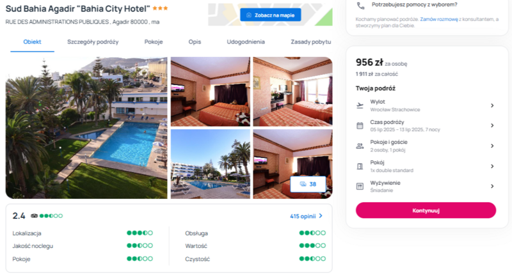The width and height of the screenshot is (512, 280).
Task: Click the Tripadvisor owl icon near rating
Action: pyautogui.click(x=34, y=215)
